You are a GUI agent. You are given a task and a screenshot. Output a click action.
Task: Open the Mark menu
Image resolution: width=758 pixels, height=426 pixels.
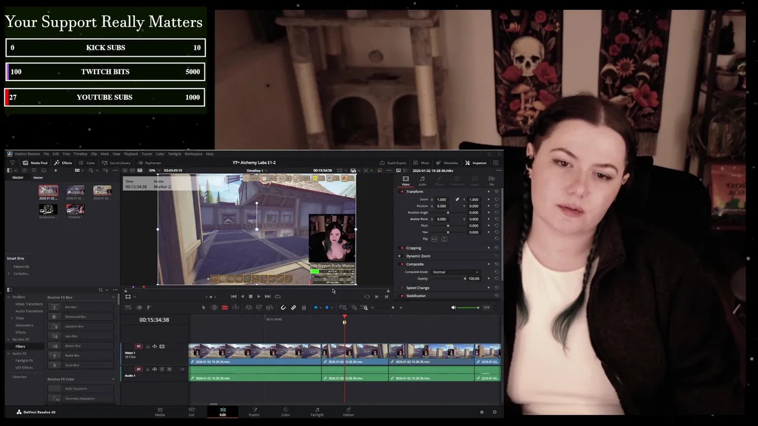tap(105, 154)
